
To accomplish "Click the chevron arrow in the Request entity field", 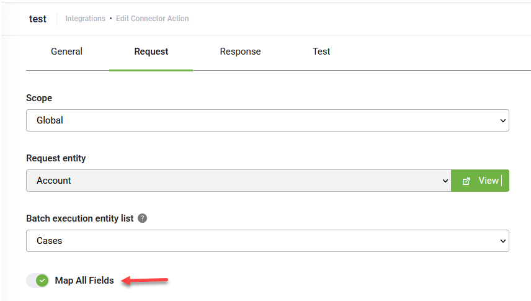I will click(x=445, y=181).
